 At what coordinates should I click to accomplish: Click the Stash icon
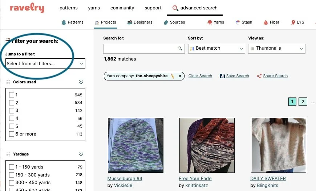click(x=238, y=22)
